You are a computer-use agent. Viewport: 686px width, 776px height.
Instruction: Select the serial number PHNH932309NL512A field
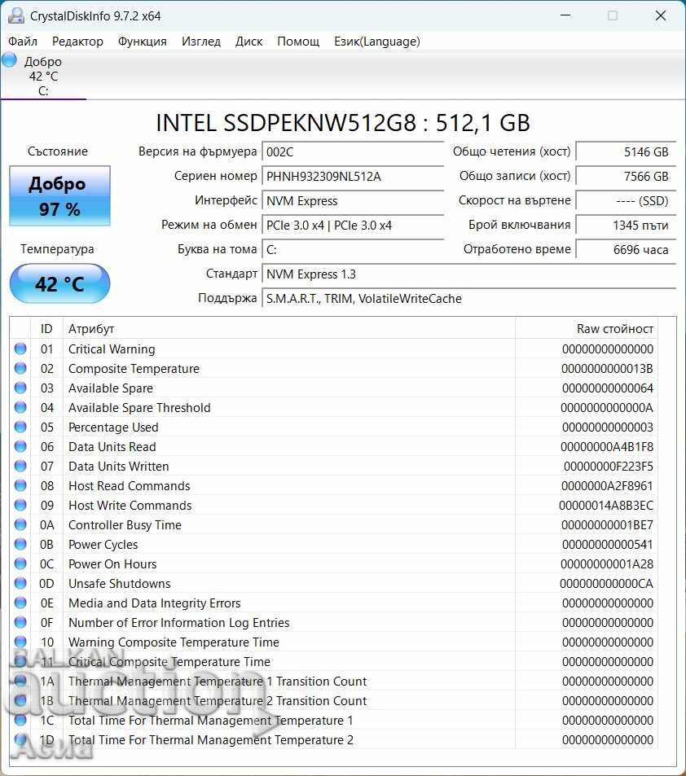click(353, 176)
